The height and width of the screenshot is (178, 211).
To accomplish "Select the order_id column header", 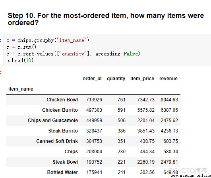I will [92, 79].
